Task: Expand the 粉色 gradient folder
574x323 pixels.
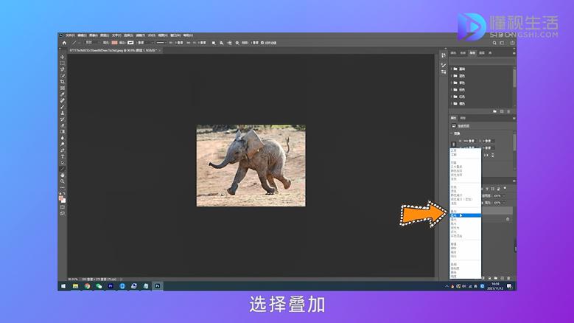Action: pos(452,90)
